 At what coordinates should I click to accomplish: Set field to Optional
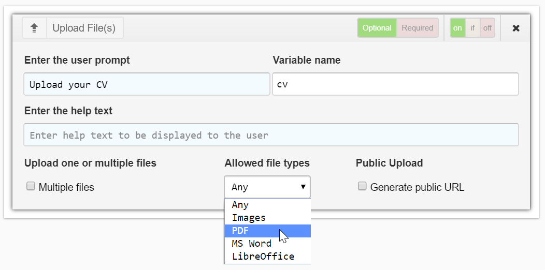tap(377, 28)
